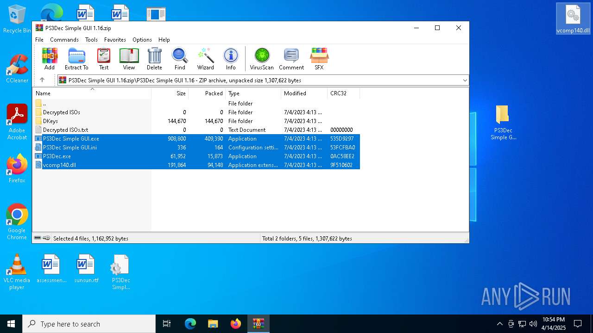Click the key icon in status bar
This screenshot has height=333, width=593.
pyautogui.click(x=46, y=238)
